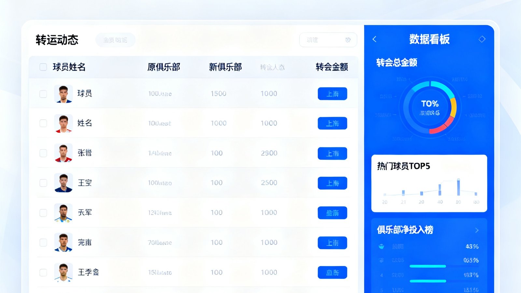Click the 1500 value in the 球员 row
This screenshot has height=293, width=521.
point(218,94)
